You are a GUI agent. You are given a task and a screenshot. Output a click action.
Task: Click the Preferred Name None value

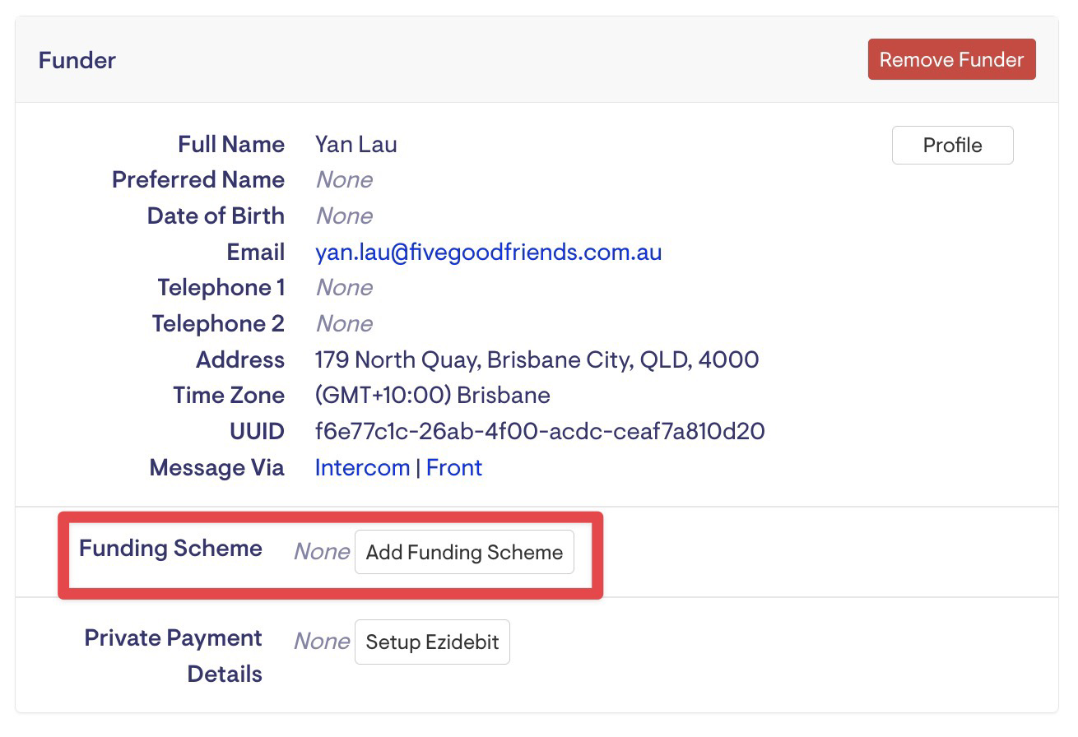tap(344, 180)
